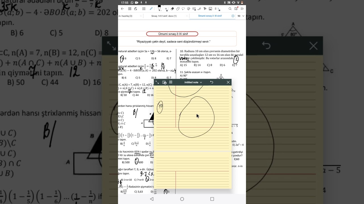The image size is (364, 204).
Task: Open the nine-dot apps menu icon
Action: [x=144, y=9]
